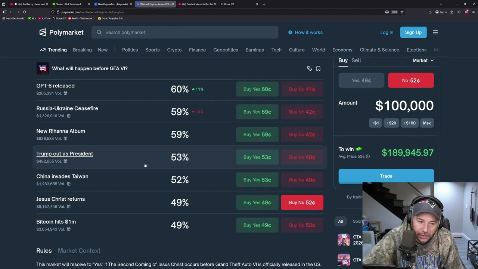Image resolution: width=478 pixels, height=269 pixels.
Task: Open the Earnings category
Action: pos(255,50)
